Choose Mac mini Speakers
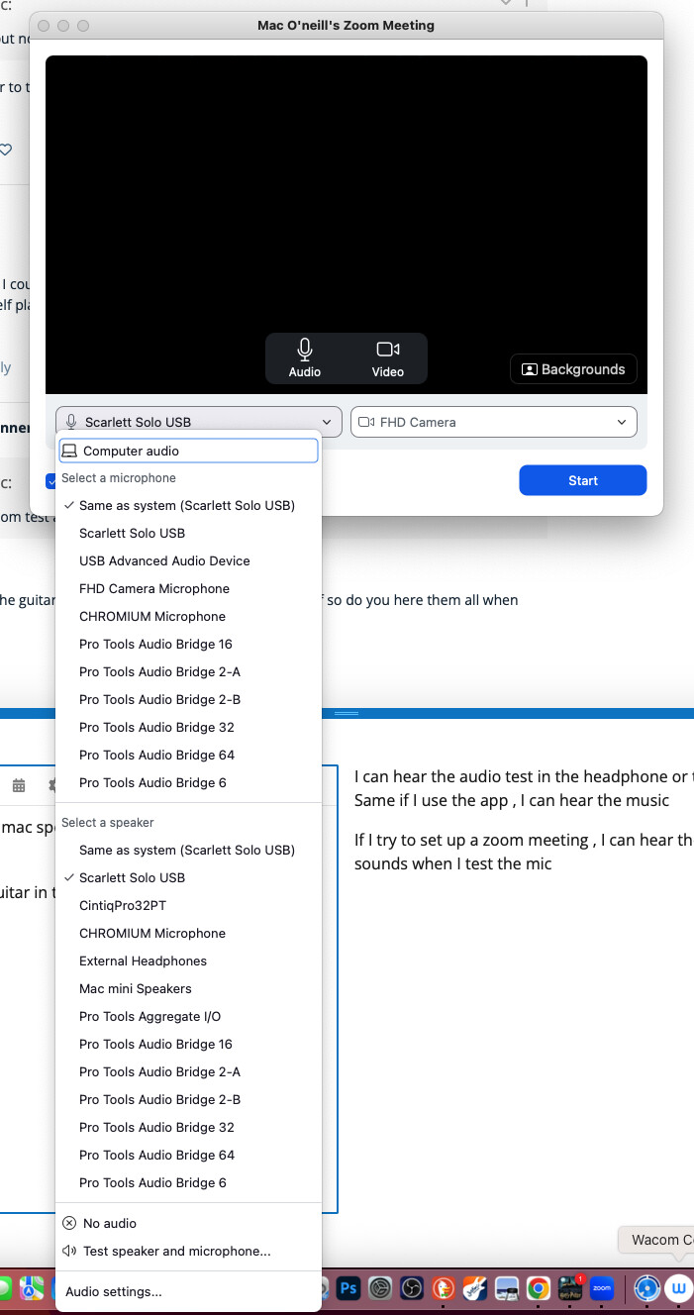The height and width of the screenshot is (1315, 694). 188,988
